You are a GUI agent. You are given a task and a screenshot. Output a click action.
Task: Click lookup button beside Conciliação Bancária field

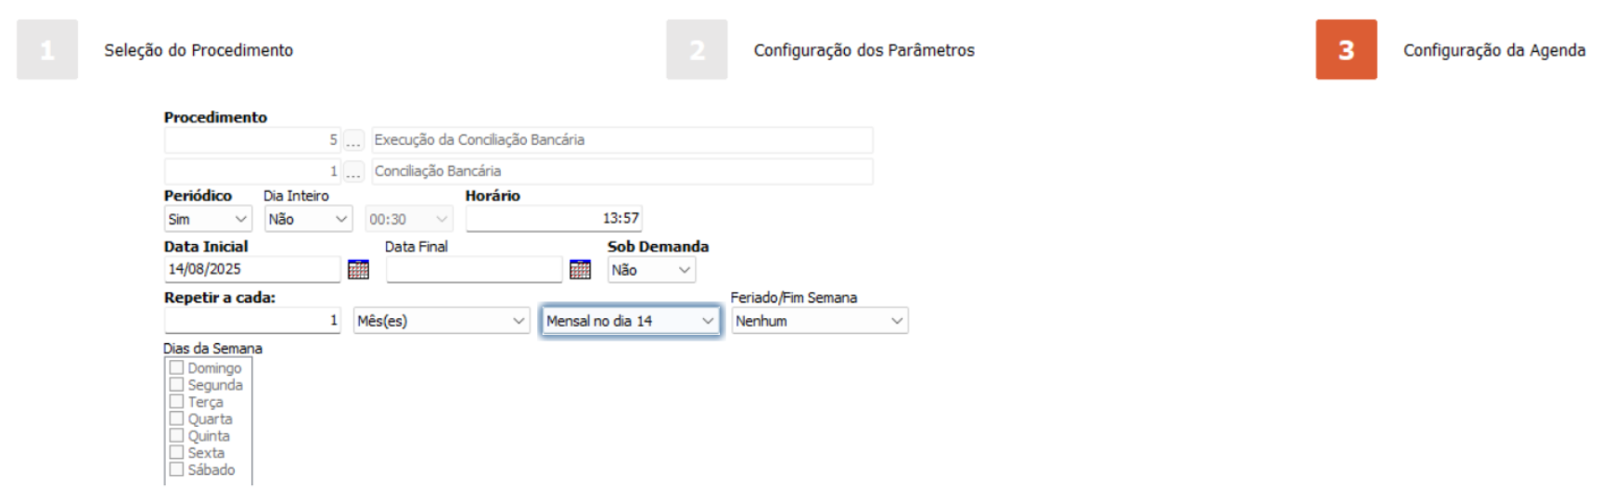pyautogui.click(x=353, y=172)
